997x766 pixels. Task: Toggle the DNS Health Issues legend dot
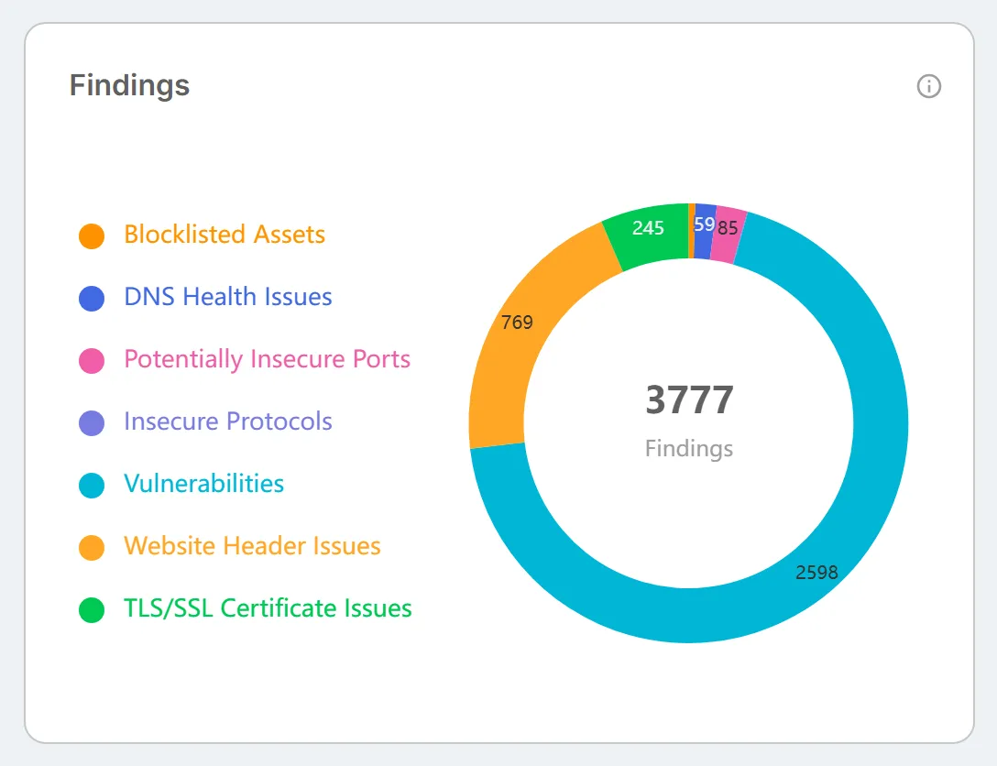tap(92, 298)
